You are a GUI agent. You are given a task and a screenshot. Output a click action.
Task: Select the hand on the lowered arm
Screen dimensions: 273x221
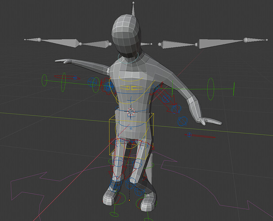pyautogui.click(x=211, y=121)
